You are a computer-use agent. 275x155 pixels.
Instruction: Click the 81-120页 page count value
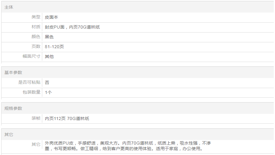(54, 47)
